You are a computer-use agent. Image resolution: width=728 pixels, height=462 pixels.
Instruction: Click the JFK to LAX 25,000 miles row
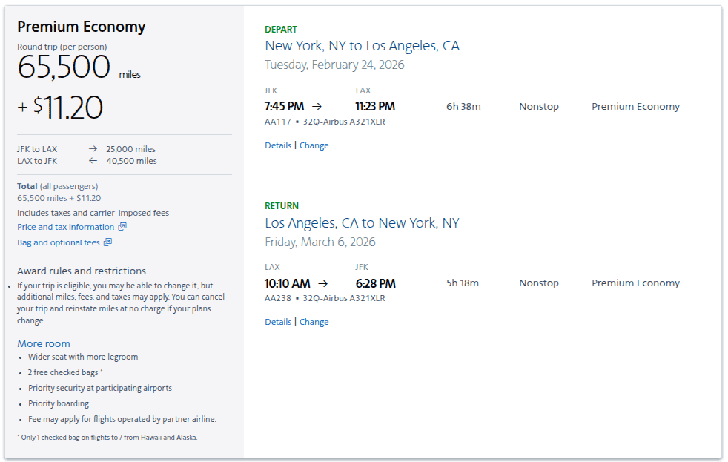86,149
